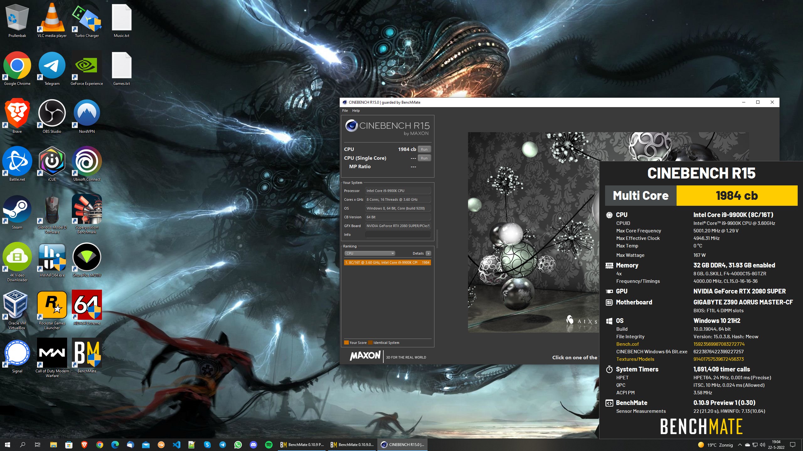Open BenchMate desktop shortcut
Viewport: 803px width, 451px height.
point(87,356)
